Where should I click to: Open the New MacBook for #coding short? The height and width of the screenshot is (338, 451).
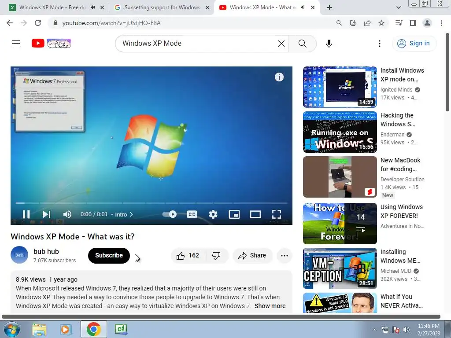340,177
